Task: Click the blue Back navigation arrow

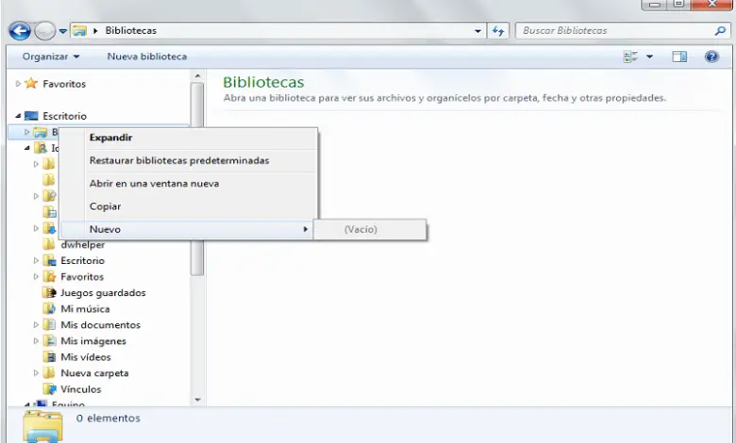Action: (x=20, y=31)
